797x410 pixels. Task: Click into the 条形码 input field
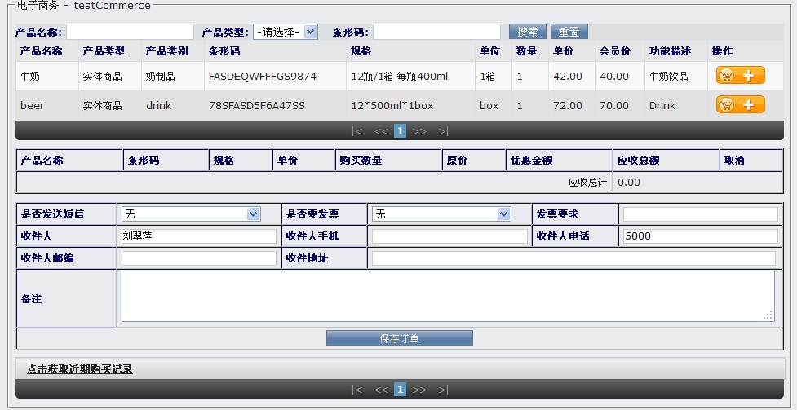tap(436, 32)
